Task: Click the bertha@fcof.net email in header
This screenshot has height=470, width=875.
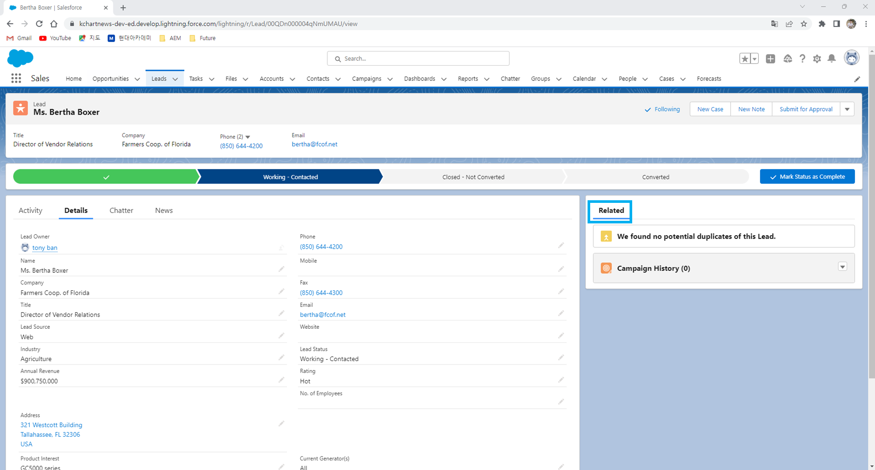Action: tap(315, 144)
